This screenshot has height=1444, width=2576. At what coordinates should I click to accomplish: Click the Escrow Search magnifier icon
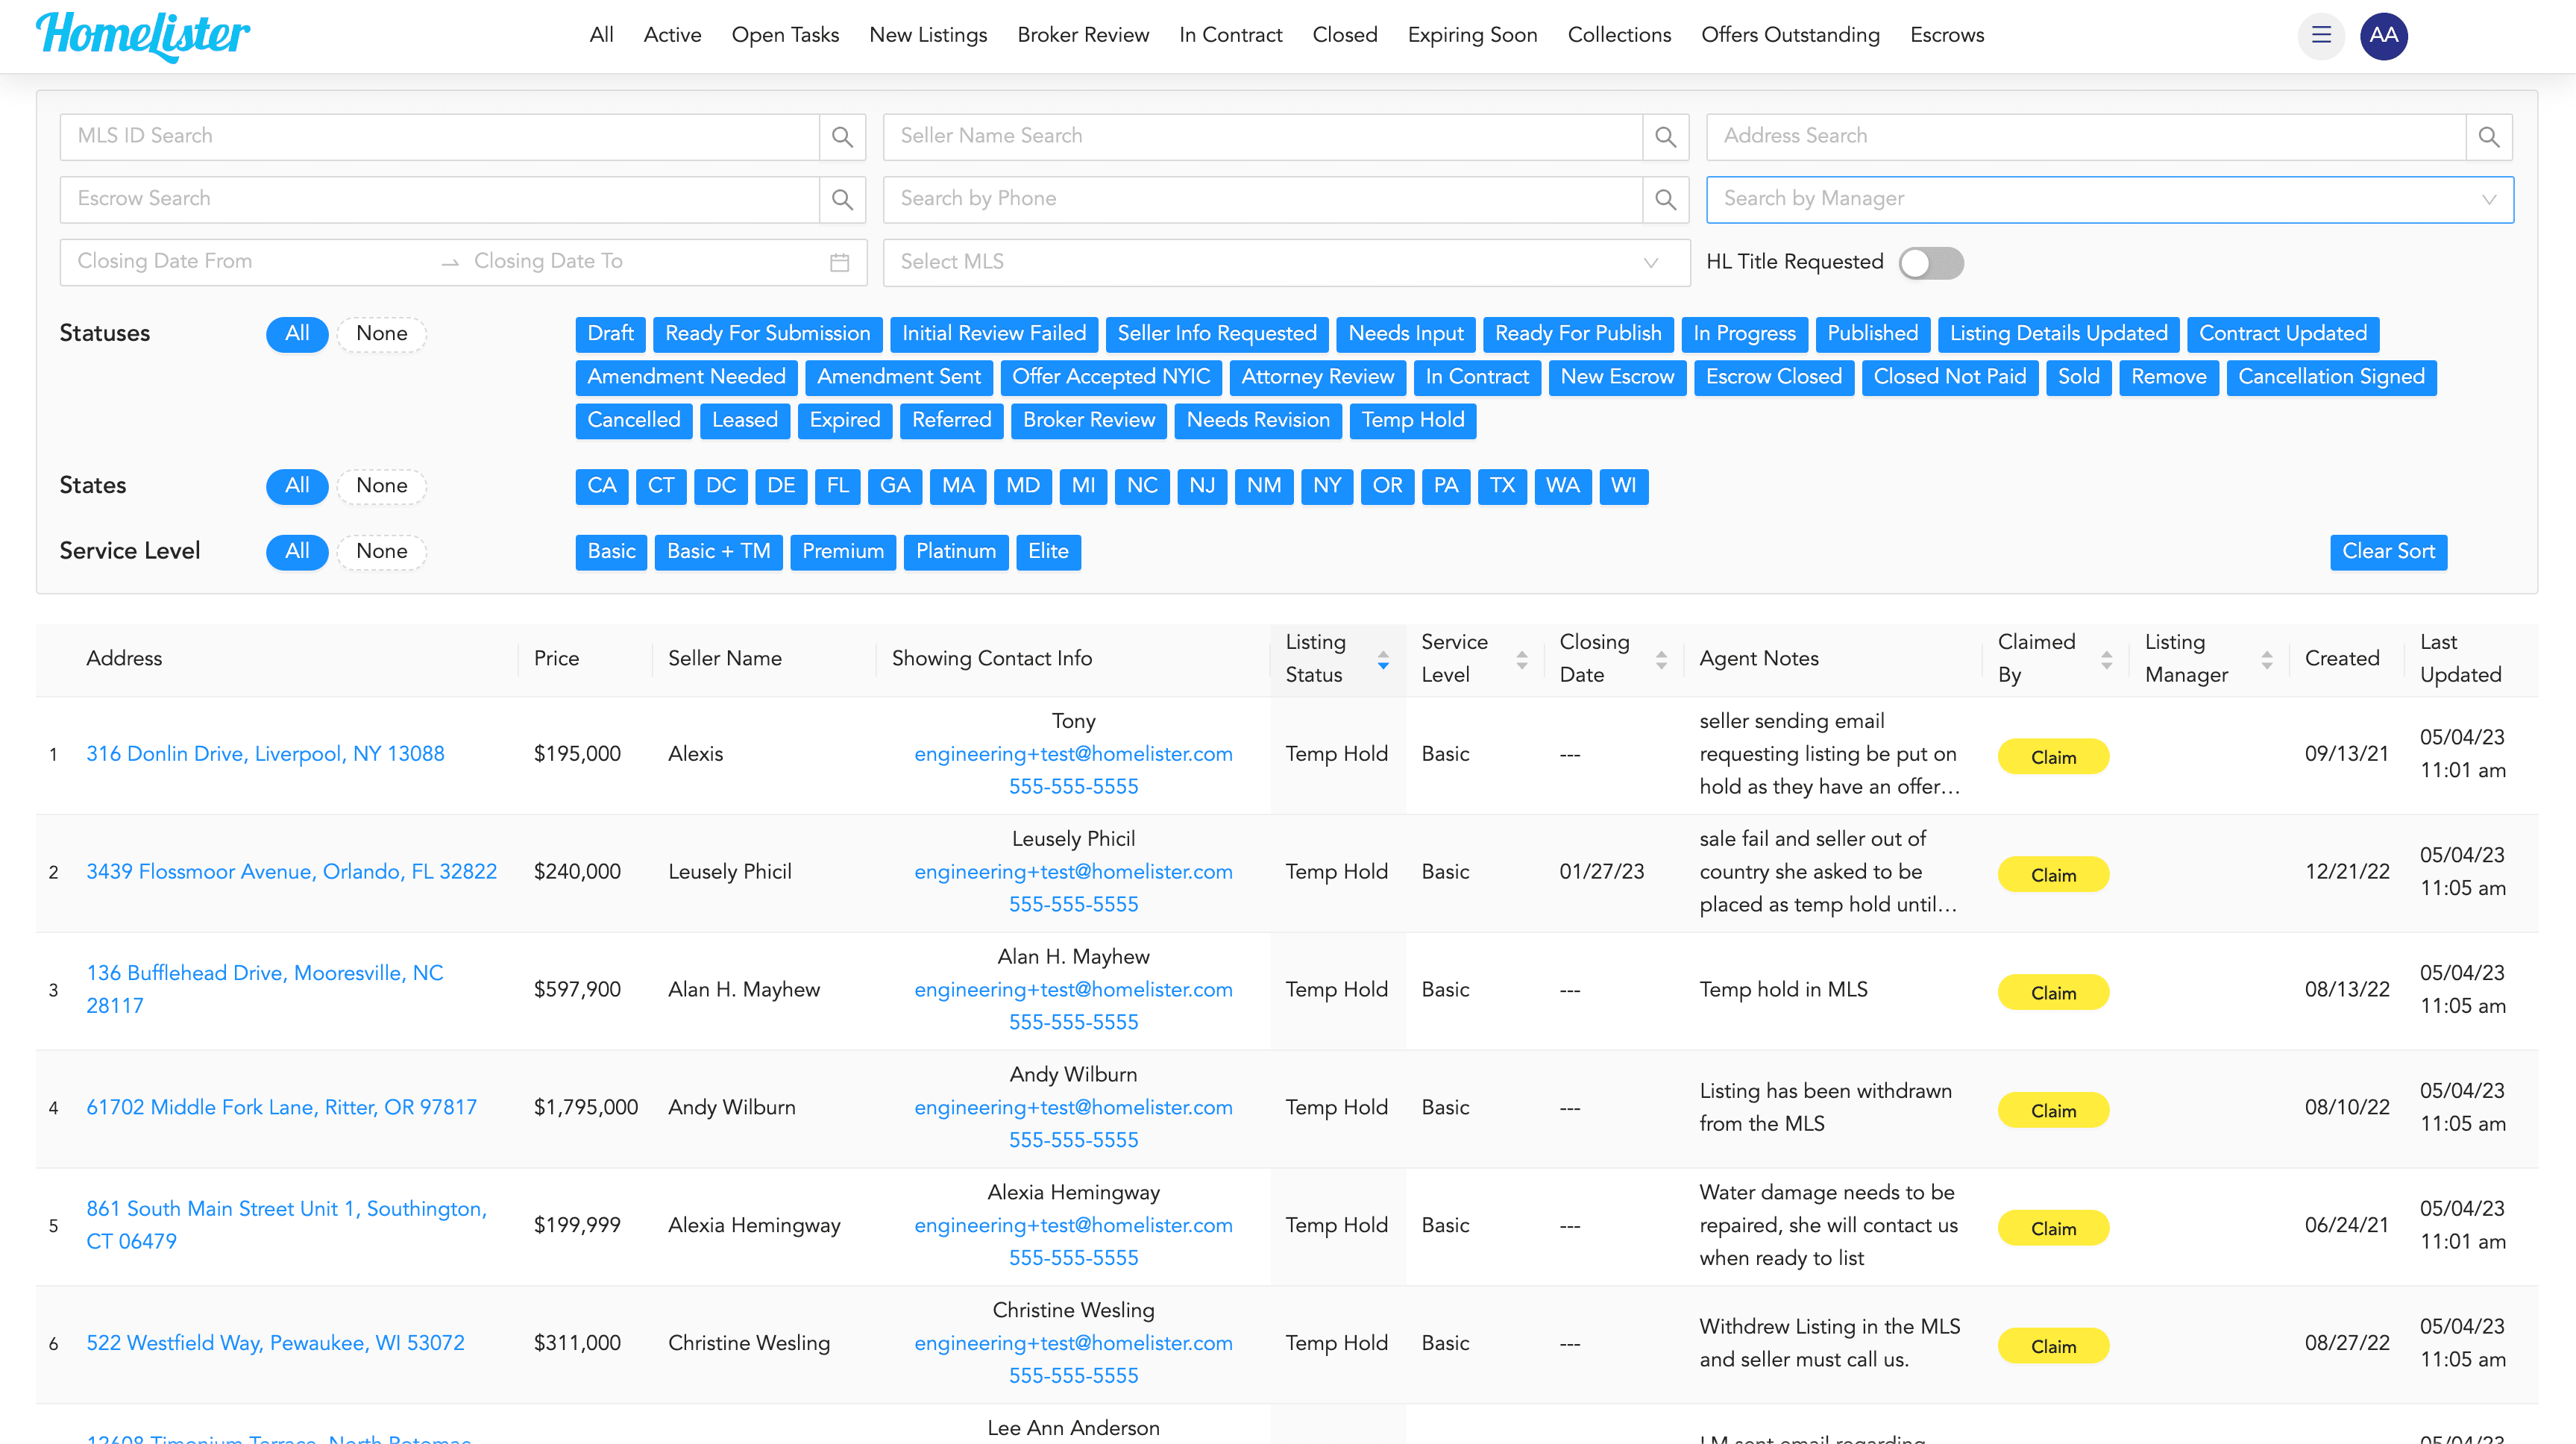pyautogui.click(x=842, y=200)
